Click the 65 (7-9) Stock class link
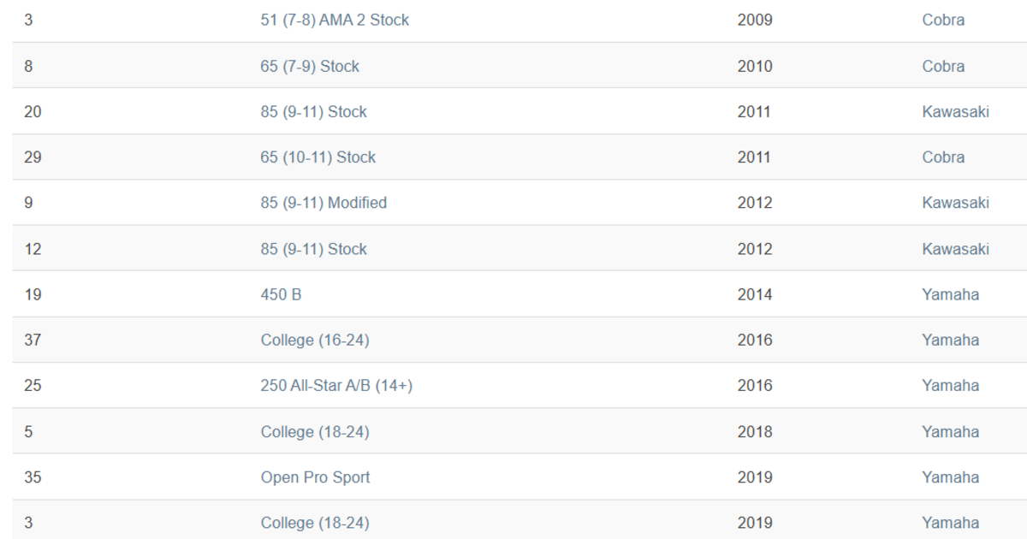 coord(310,66)
